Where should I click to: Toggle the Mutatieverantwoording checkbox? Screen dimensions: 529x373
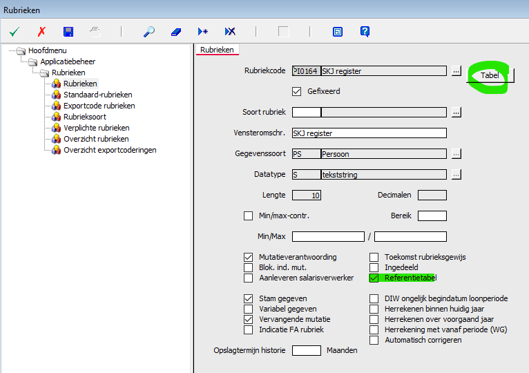pos(249,257)
